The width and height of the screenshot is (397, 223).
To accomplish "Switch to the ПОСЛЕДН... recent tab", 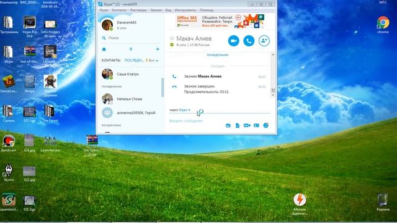I will pyautogui.click(x=134, y=61).
